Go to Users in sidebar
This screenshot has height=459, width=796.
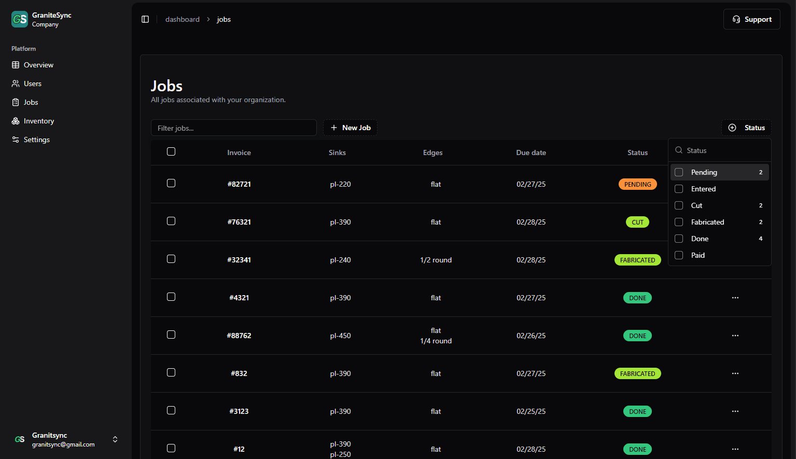pos(32,84)
